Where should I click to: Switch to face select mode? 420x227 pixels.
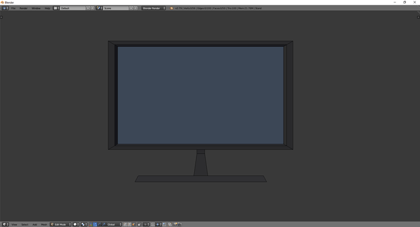[x=134, y=225]
